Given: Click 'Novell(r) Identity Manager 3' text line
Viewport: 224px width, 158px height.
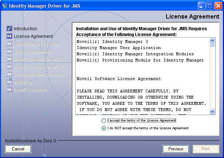Looking at the screenshot, I should pos(112,42).
